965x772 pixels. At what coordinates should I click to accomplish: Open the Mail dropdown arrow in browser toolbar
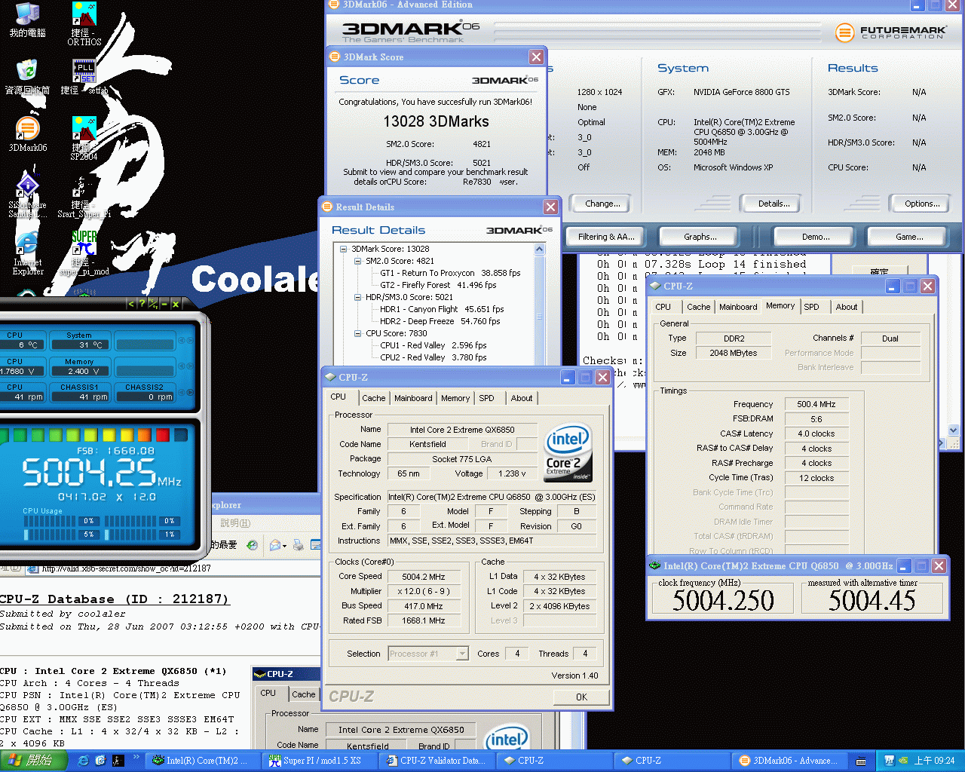point(285,545)
